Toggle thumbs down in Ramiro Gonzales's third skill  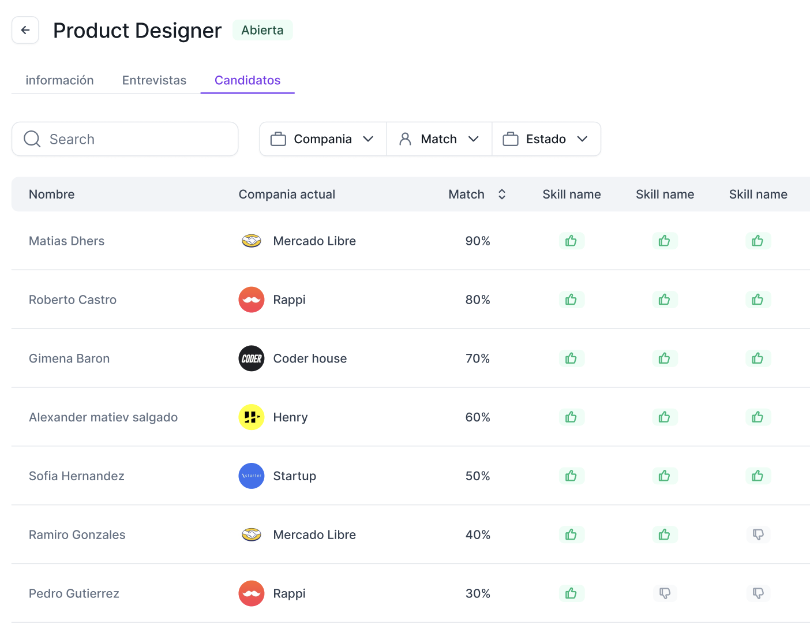[758, 534]
